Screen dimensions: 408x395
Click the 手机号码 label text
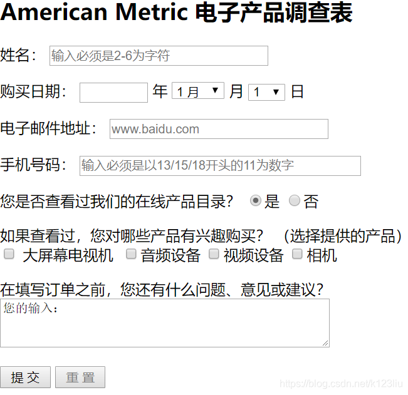(33, 165)
